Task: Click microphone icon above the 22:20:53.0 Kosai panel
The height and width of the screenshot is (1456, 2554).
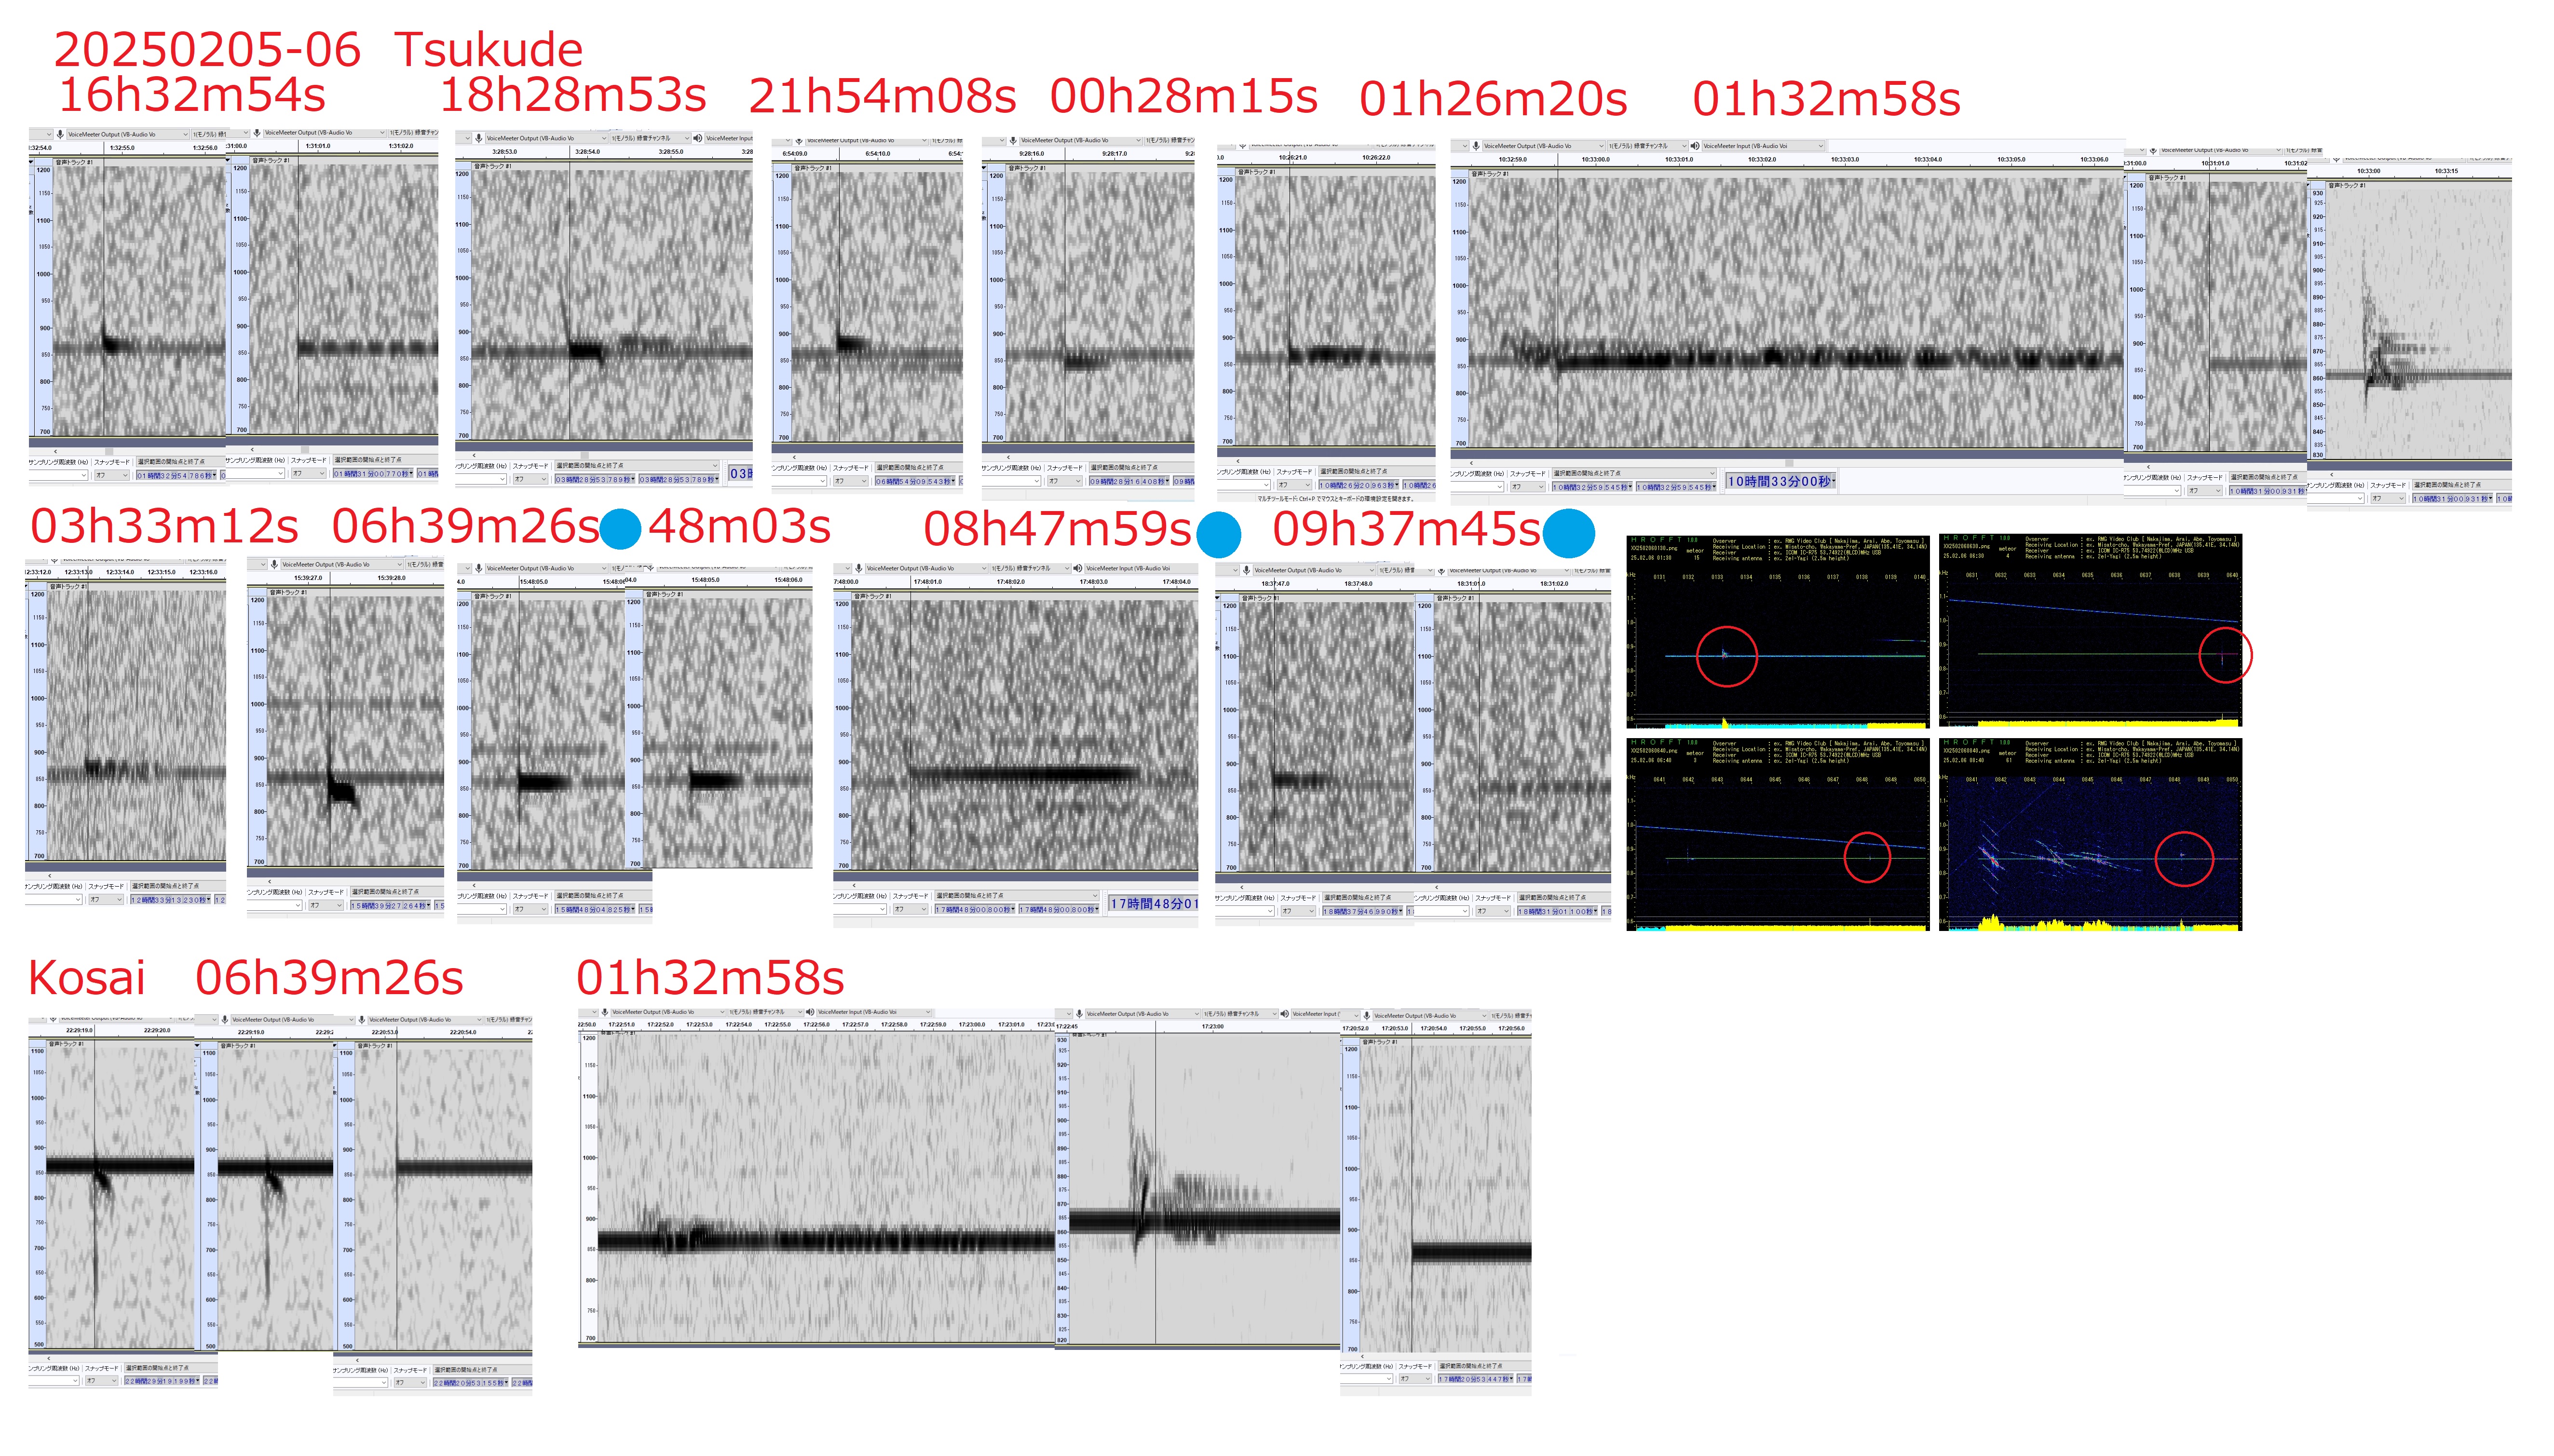Action: click(361, 1019)
